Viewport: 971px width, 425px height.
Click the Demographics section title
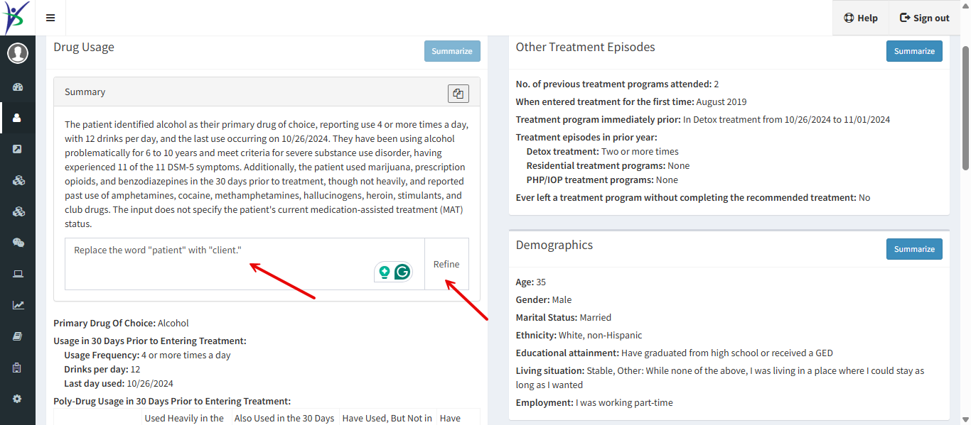(x=554, y=245)
